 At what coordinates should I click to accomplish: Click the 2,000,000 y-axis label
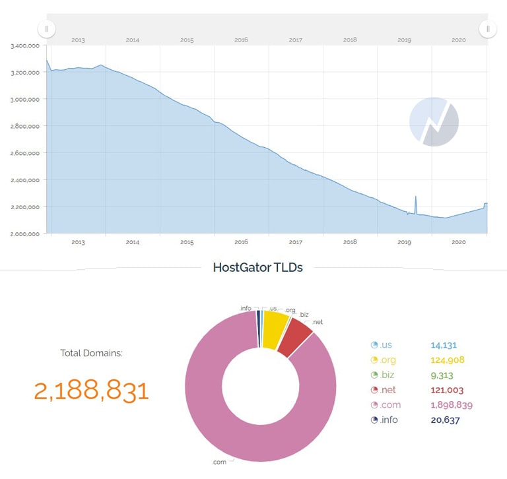point(25,234)
